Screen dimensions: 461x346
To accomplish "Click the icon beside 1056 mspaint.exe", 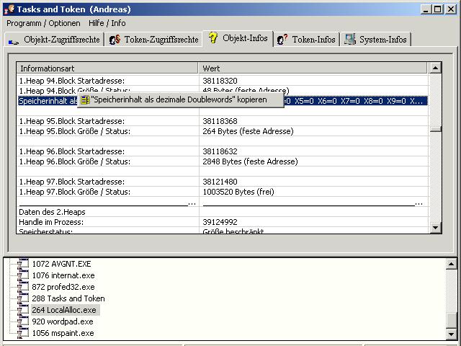I will [x=23, y=333].
